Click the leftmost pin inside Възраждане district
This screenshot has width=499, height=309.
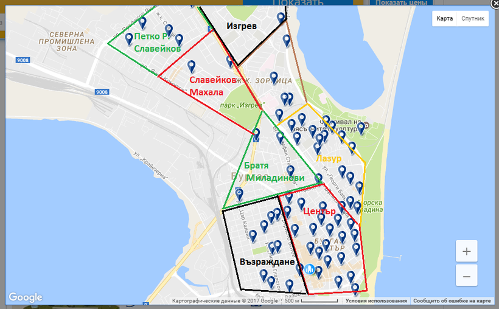point(253,236)
